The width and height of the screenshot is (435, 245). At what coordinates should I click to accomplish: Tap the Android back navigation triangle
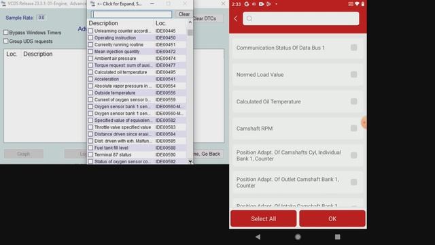pyautogui.click(x=258, y=237)
